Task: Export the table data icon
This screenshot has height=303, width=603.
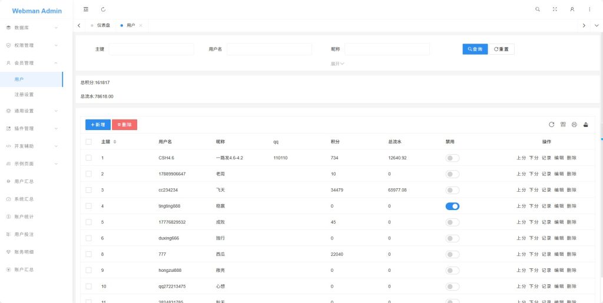Action: point(586,124)
